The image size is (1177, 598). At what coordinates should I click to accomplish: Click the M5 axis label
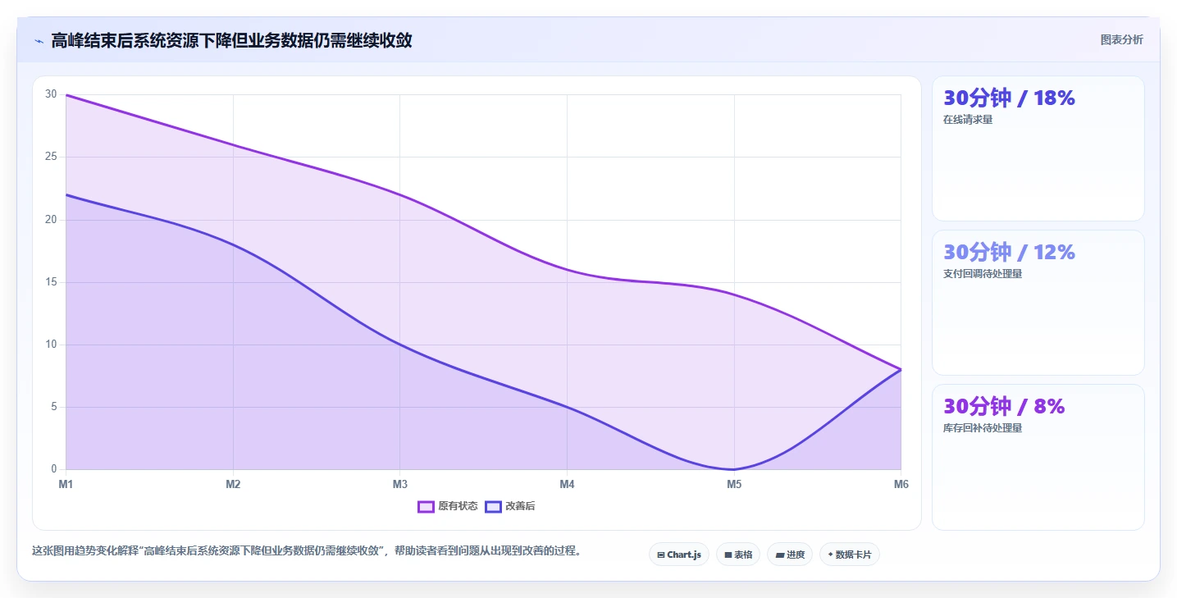734,484
